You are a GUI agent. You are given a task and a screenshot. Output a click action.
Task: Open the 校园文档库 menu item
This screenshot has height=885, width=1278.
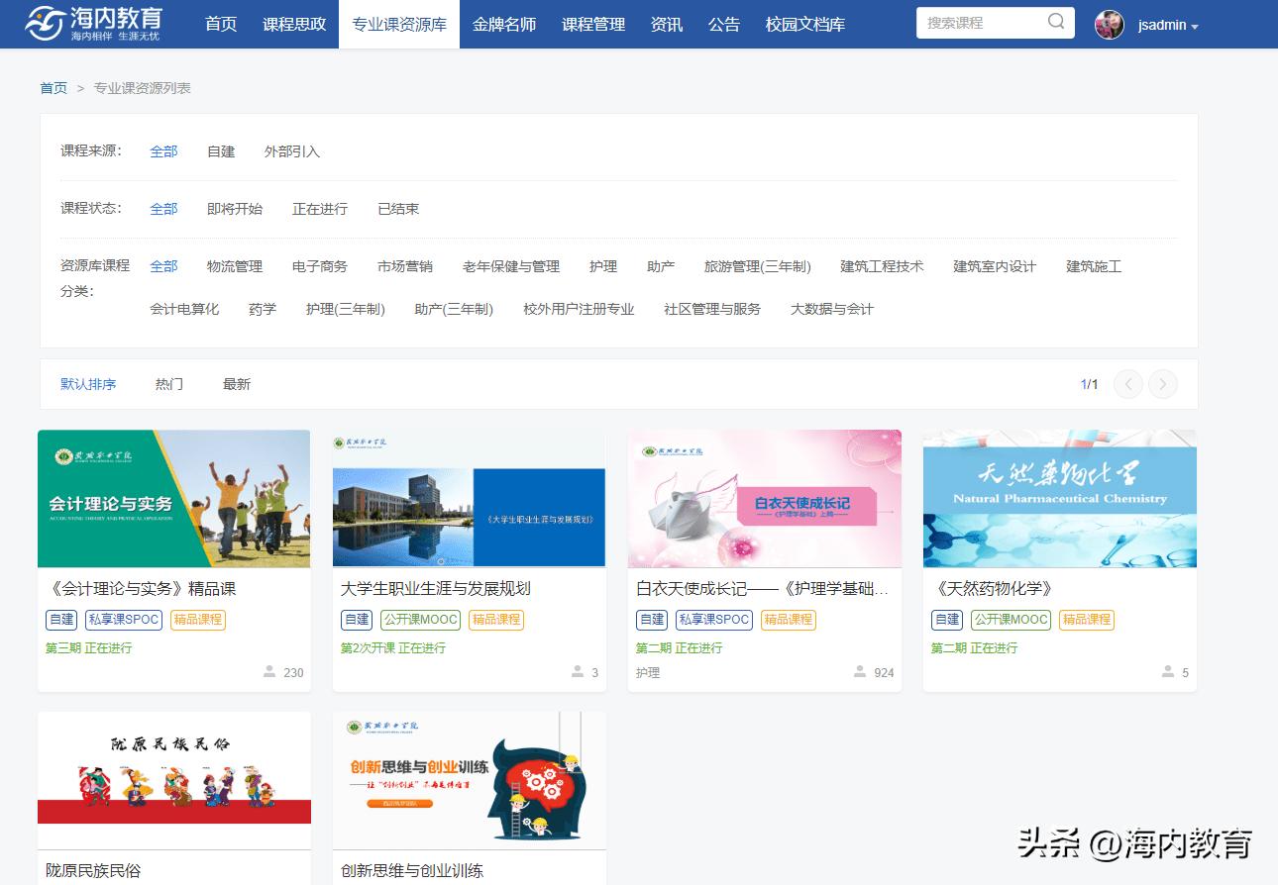click(x=805, y=25)
